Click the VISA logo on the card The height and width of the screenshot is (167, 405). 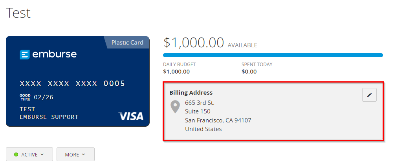[x=131, y=116]
